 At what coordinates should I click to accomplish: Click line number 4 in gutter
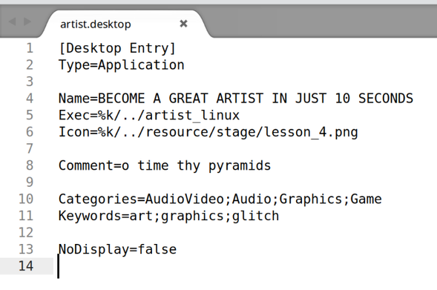30,99
